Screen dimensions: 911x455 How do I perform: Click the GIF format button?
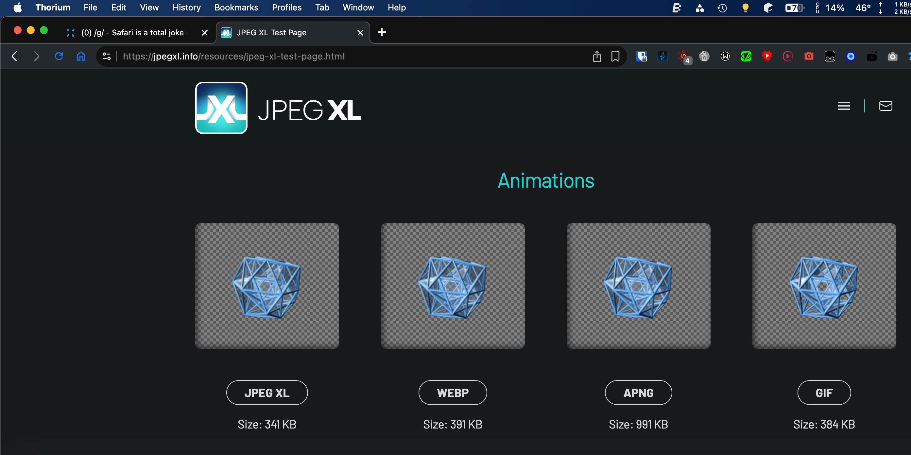[x=824, y=393]
